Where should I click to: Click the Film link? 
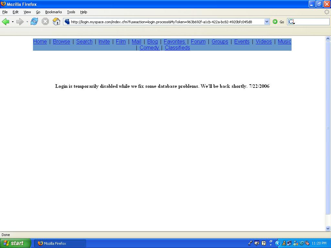(x=121, y=42)
